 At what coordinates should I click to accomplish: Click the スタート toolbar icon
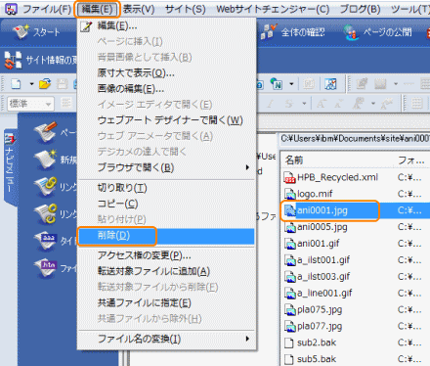(x=21, y=32)
